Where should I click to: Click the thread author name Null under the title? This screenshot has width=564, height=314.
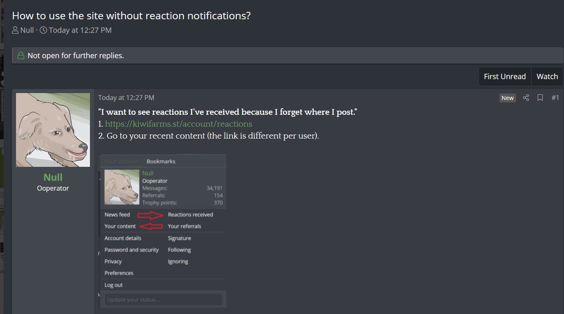point(27,30)
